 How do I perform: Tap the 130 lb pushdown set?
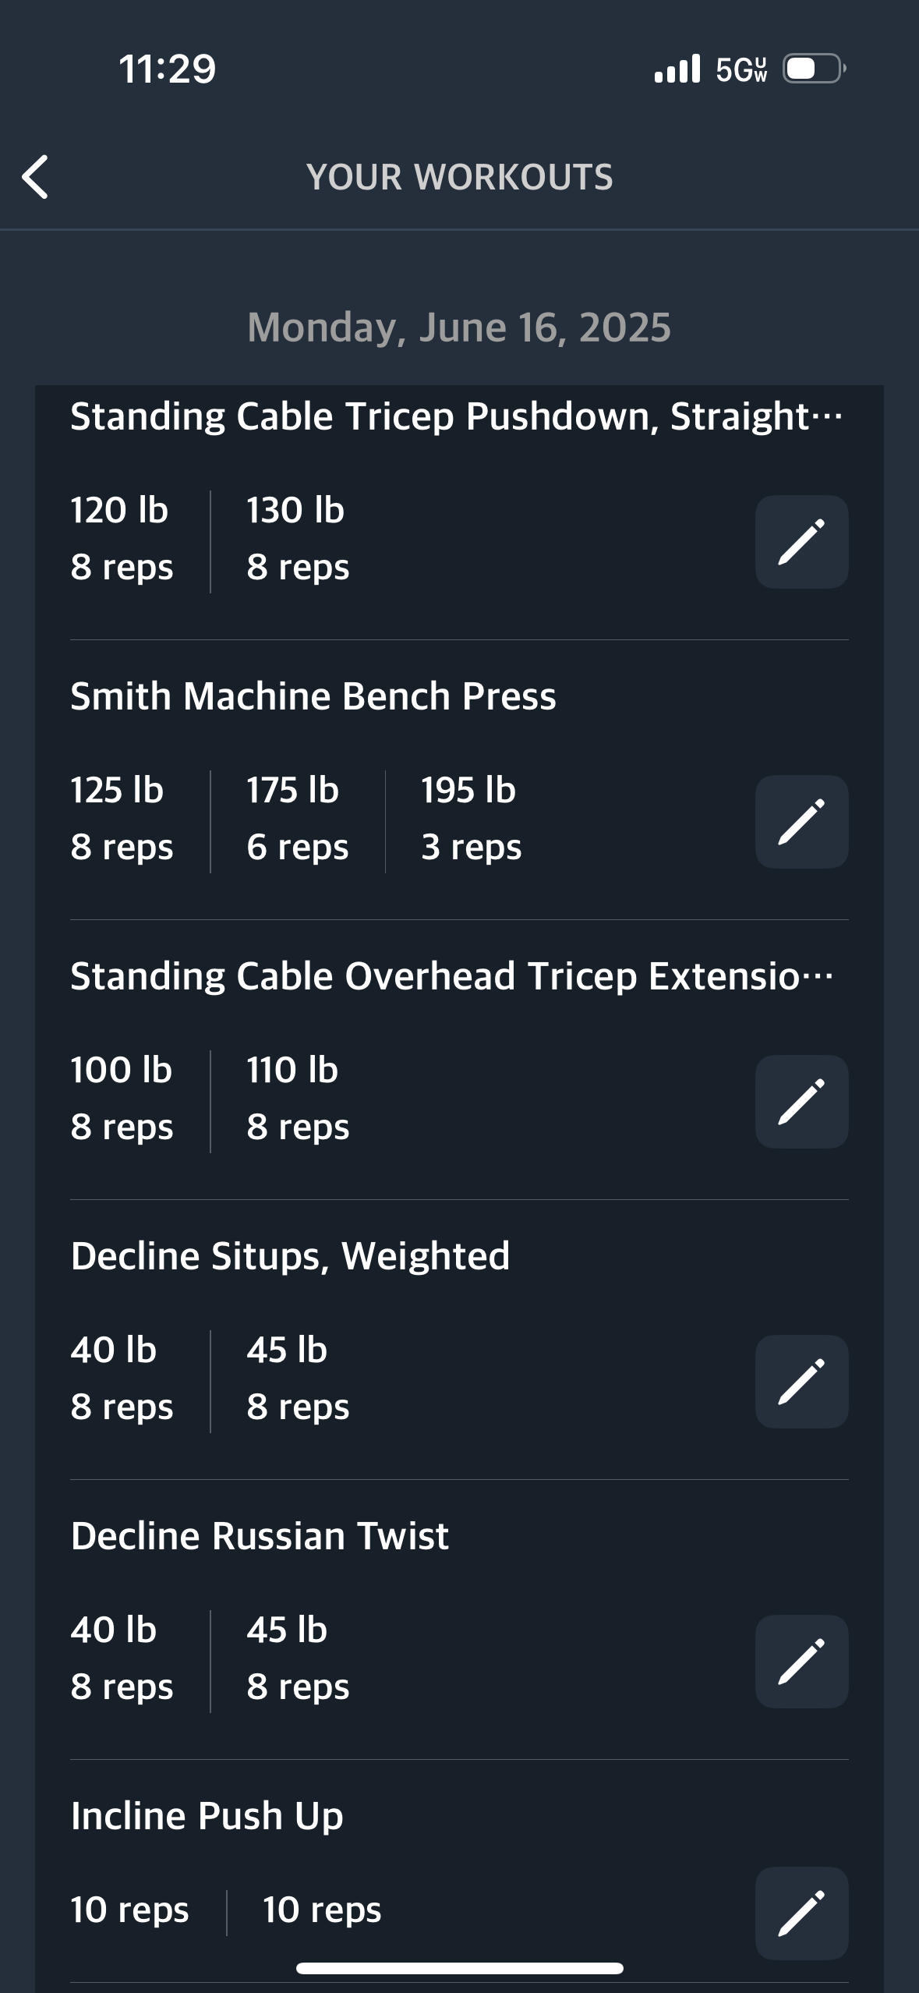(x=297, y=538)
